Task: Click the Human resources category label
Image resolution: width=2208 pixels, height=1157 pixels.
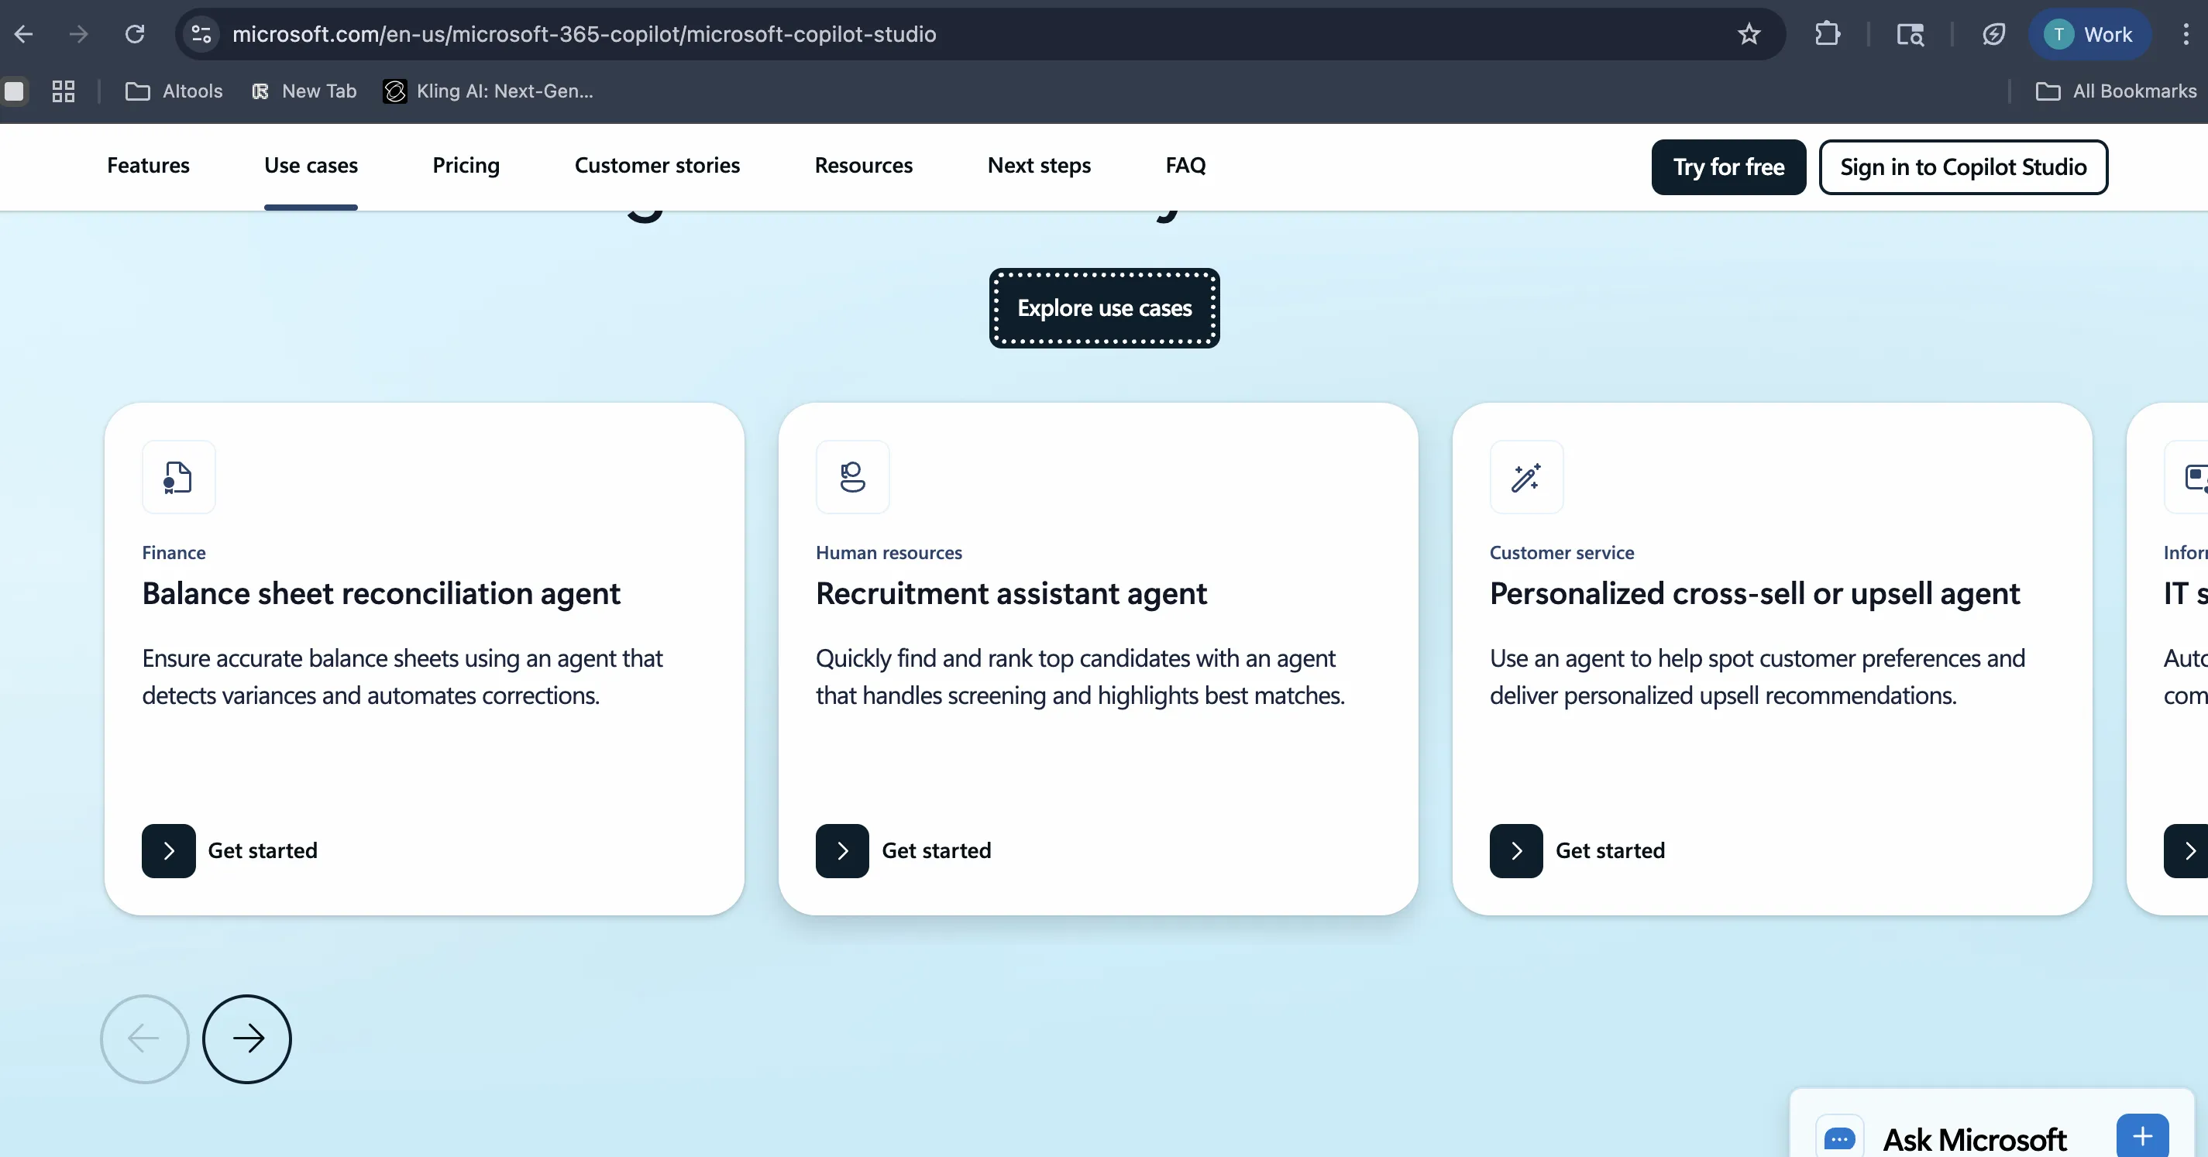Action: click(889, 553)
